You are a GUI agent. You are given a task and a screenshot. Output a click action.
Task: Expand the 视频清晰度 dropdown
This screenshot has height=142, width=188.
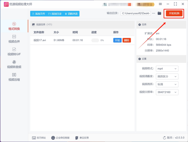click(x=167, y=77)
